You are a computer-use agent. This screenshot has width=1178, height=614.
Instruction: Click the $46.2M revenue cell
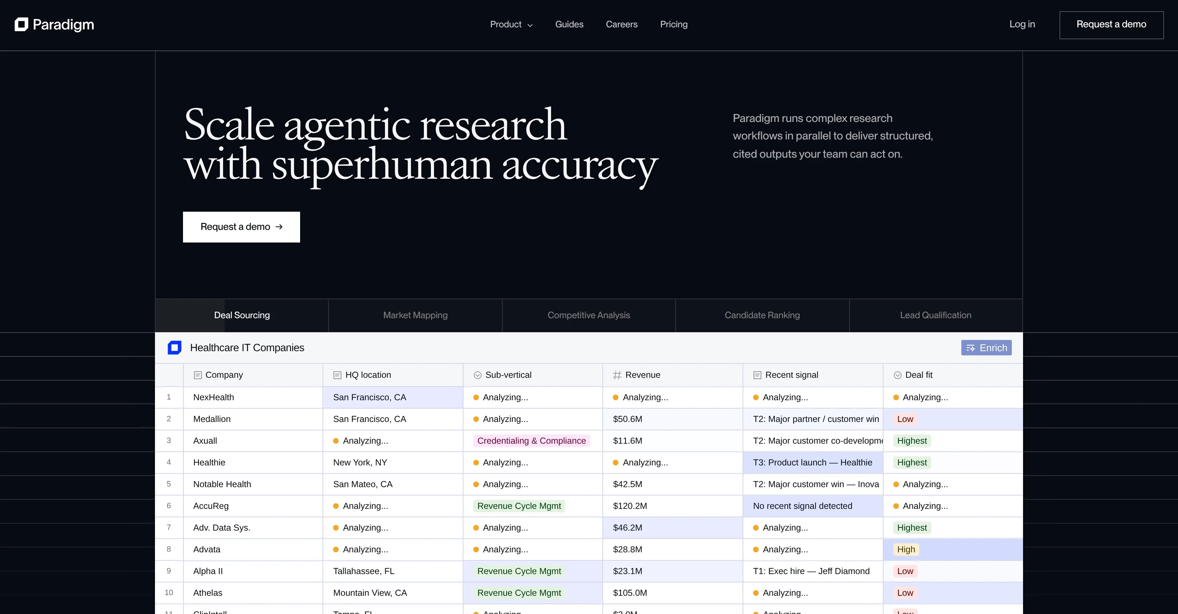coord(673,527)
